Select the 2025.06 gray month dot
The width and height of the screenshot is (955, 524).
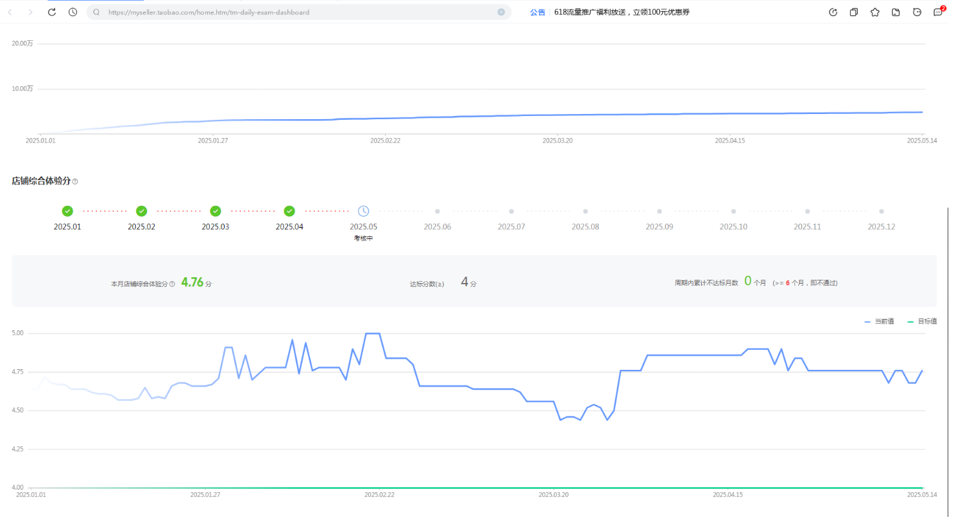(438, 211)
